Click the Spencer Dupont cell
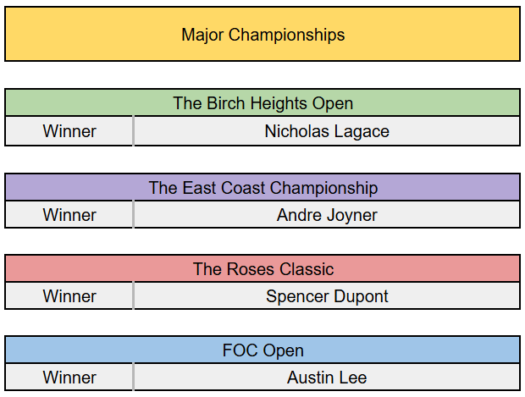The image size is (525, 397). 327,296
